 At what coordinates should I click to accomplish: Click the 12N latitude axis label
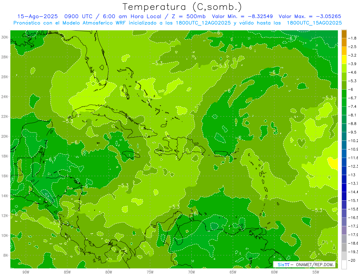5,216
